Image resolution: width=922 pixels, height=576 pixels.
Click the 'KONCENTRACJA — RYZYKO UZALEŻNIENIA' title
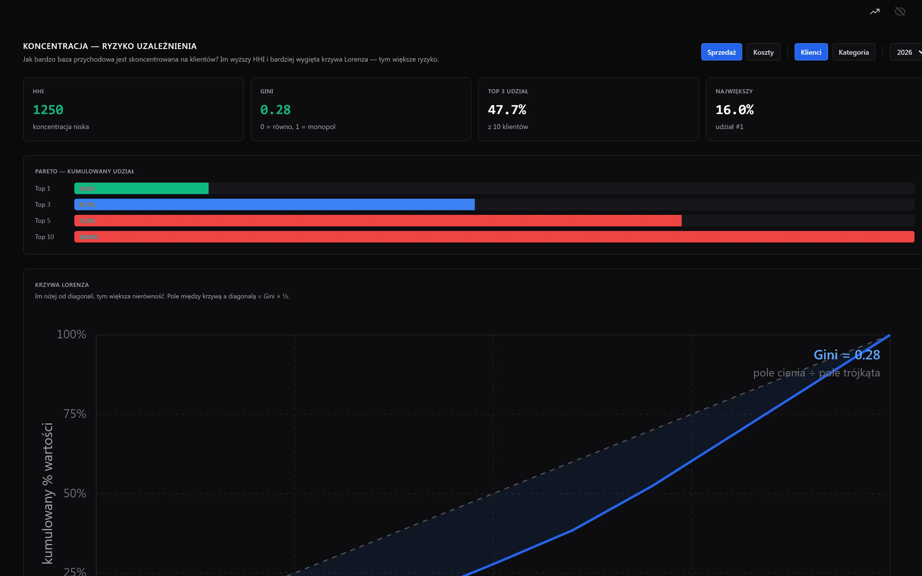pos(110,46)
